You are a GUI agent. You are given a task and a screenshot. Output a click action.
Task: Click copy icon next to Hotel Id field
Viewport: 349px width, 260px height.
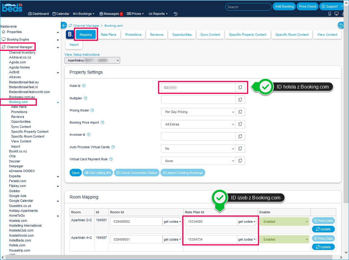240,88
